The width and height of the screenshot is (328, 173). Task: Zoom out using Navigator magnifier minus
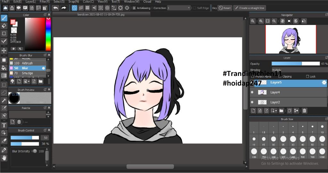click(274, 21)
